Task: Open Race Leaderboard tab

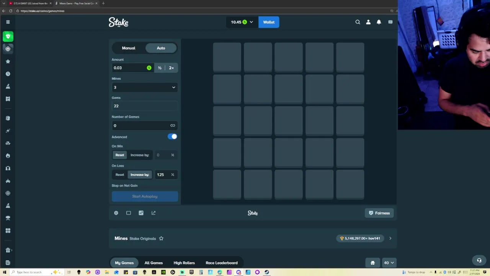Action: click(x=222, y=263)
